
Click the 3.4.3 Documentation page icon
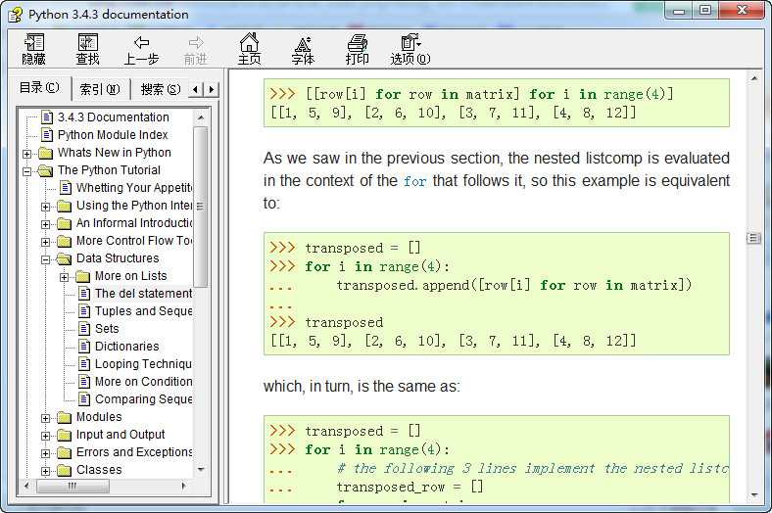coord(47,117)
